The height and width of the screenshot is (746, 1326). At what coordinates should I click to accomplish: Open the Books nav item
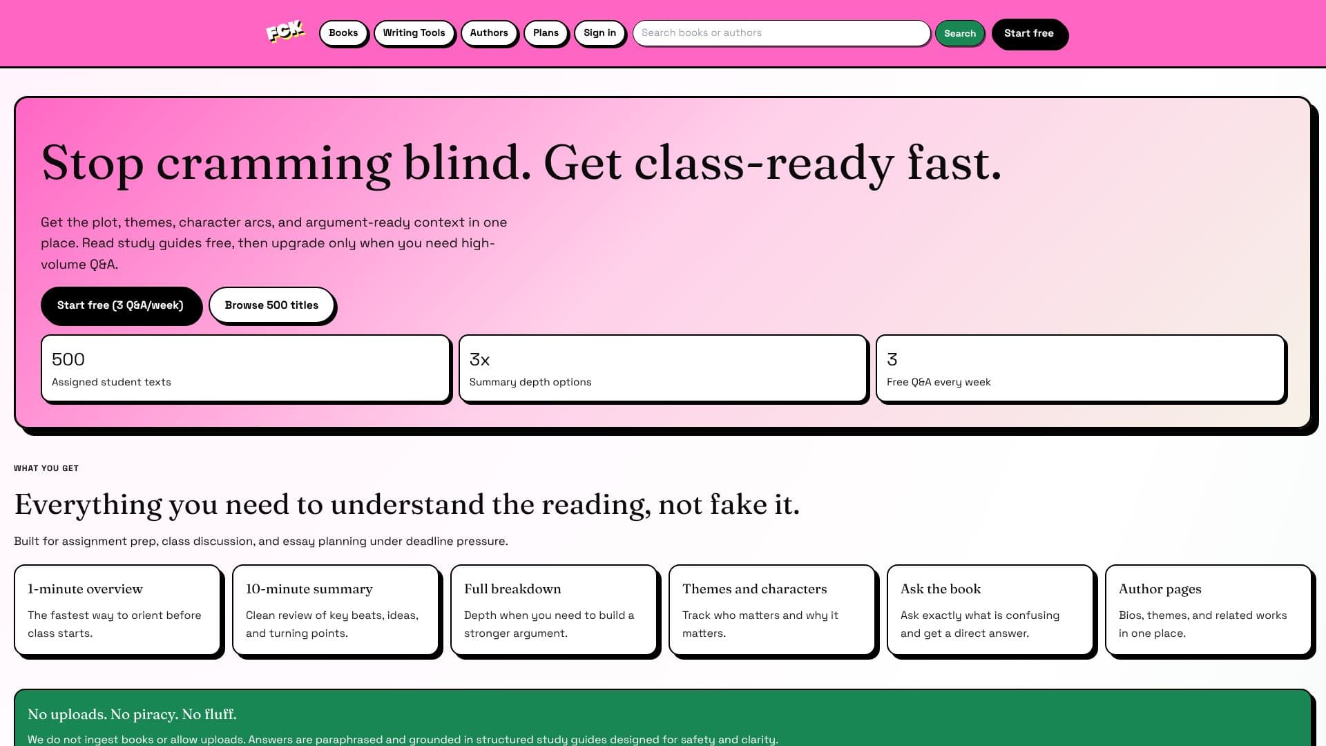[343, 33]
